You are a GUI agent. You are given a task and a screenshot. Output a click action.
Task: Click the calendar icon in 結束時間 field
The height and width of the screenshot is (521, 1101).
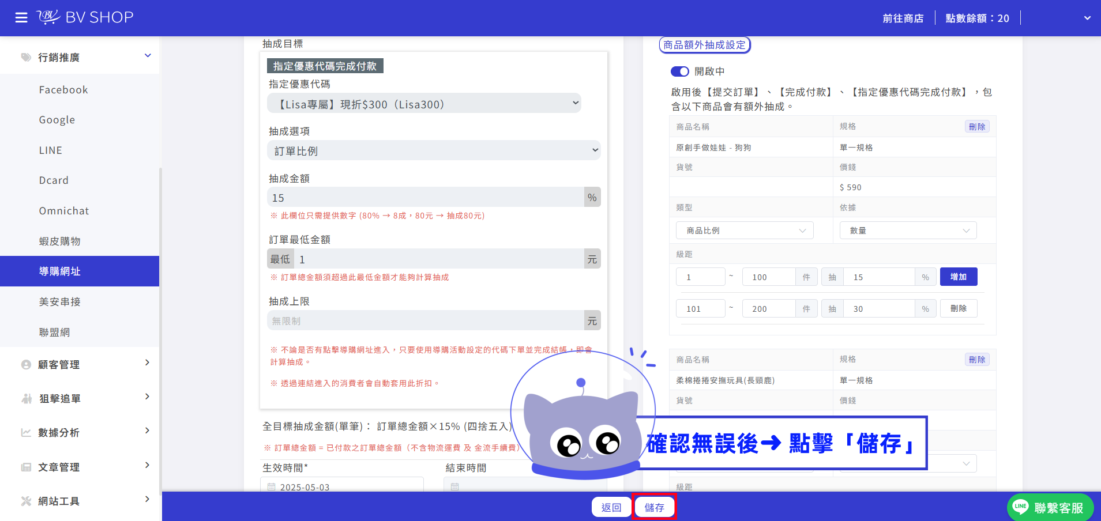click(x=454, y=487)
